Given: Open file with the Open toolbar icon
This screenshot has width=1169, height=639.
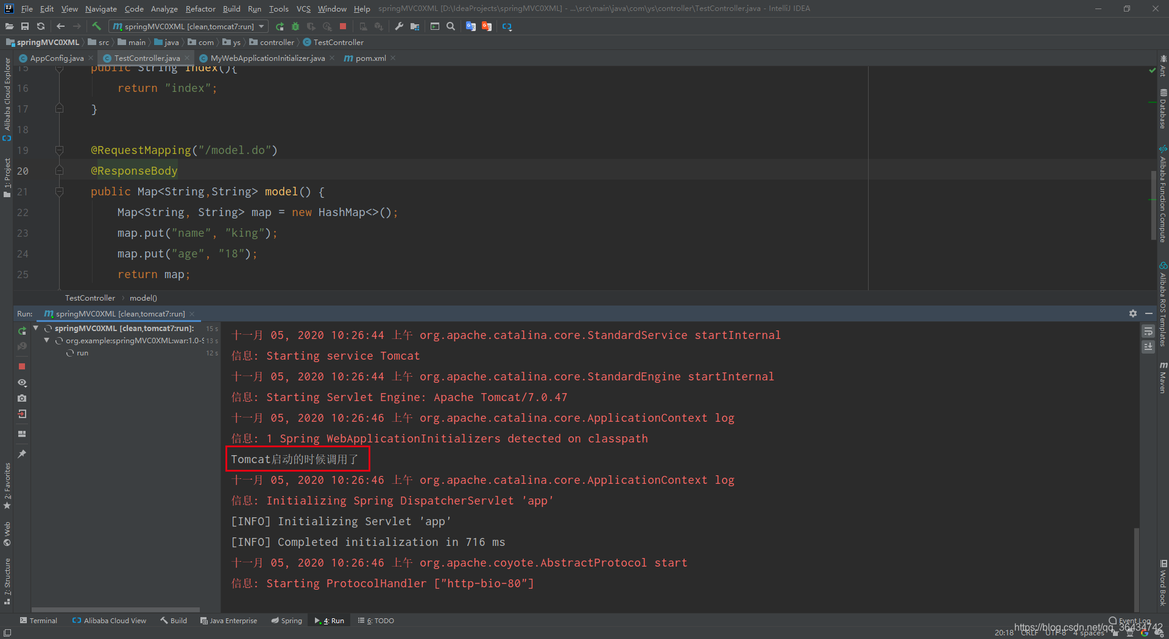Looking at the screenshot, I should pyautogui.click(x=9, y=26).
